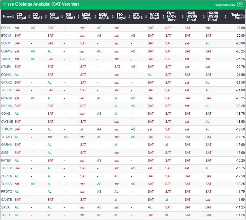Image resolution: width=246 pixels, height=220 pixels.
Task: Click sort arrows on MACD Sinyal column
Action: (162, 16)
